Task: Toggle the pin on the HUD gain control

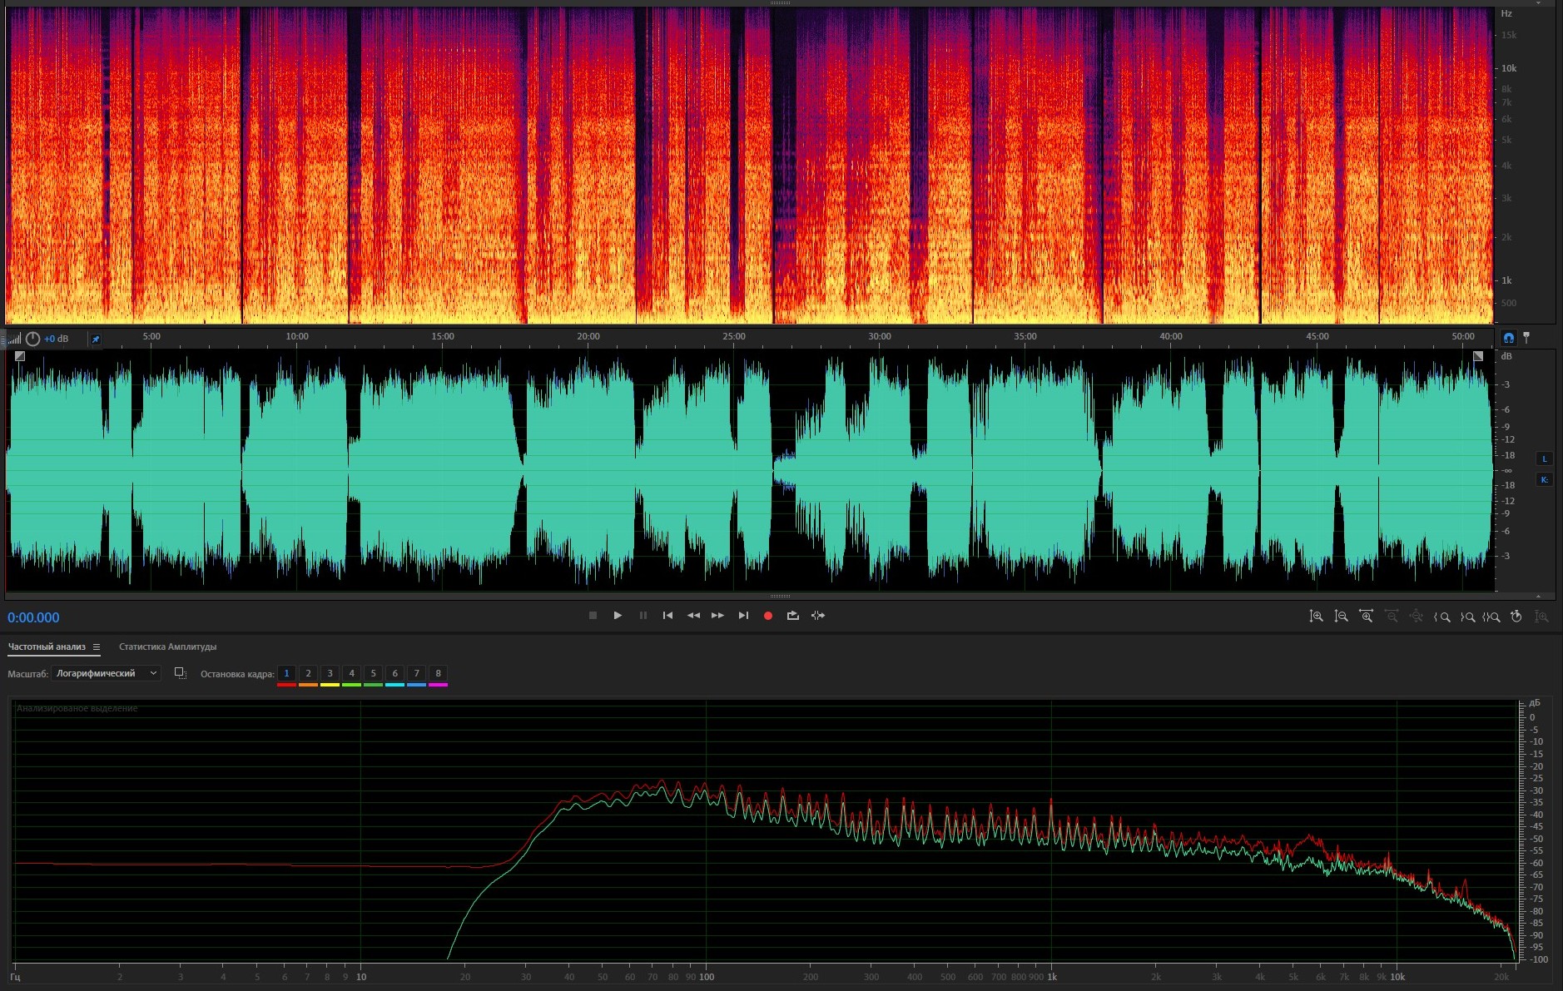Action: coord(95,339)
